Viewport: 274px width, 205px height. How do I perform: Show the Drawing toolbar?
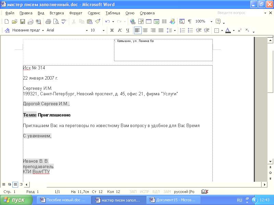pos(172,22)
